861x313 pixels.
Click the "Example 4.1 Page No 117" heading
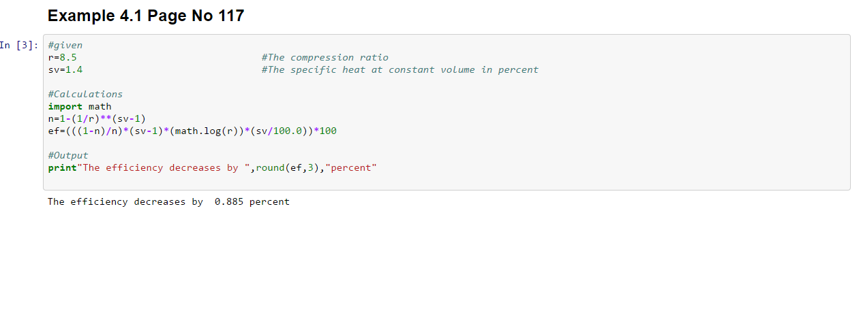coord(146,16)
